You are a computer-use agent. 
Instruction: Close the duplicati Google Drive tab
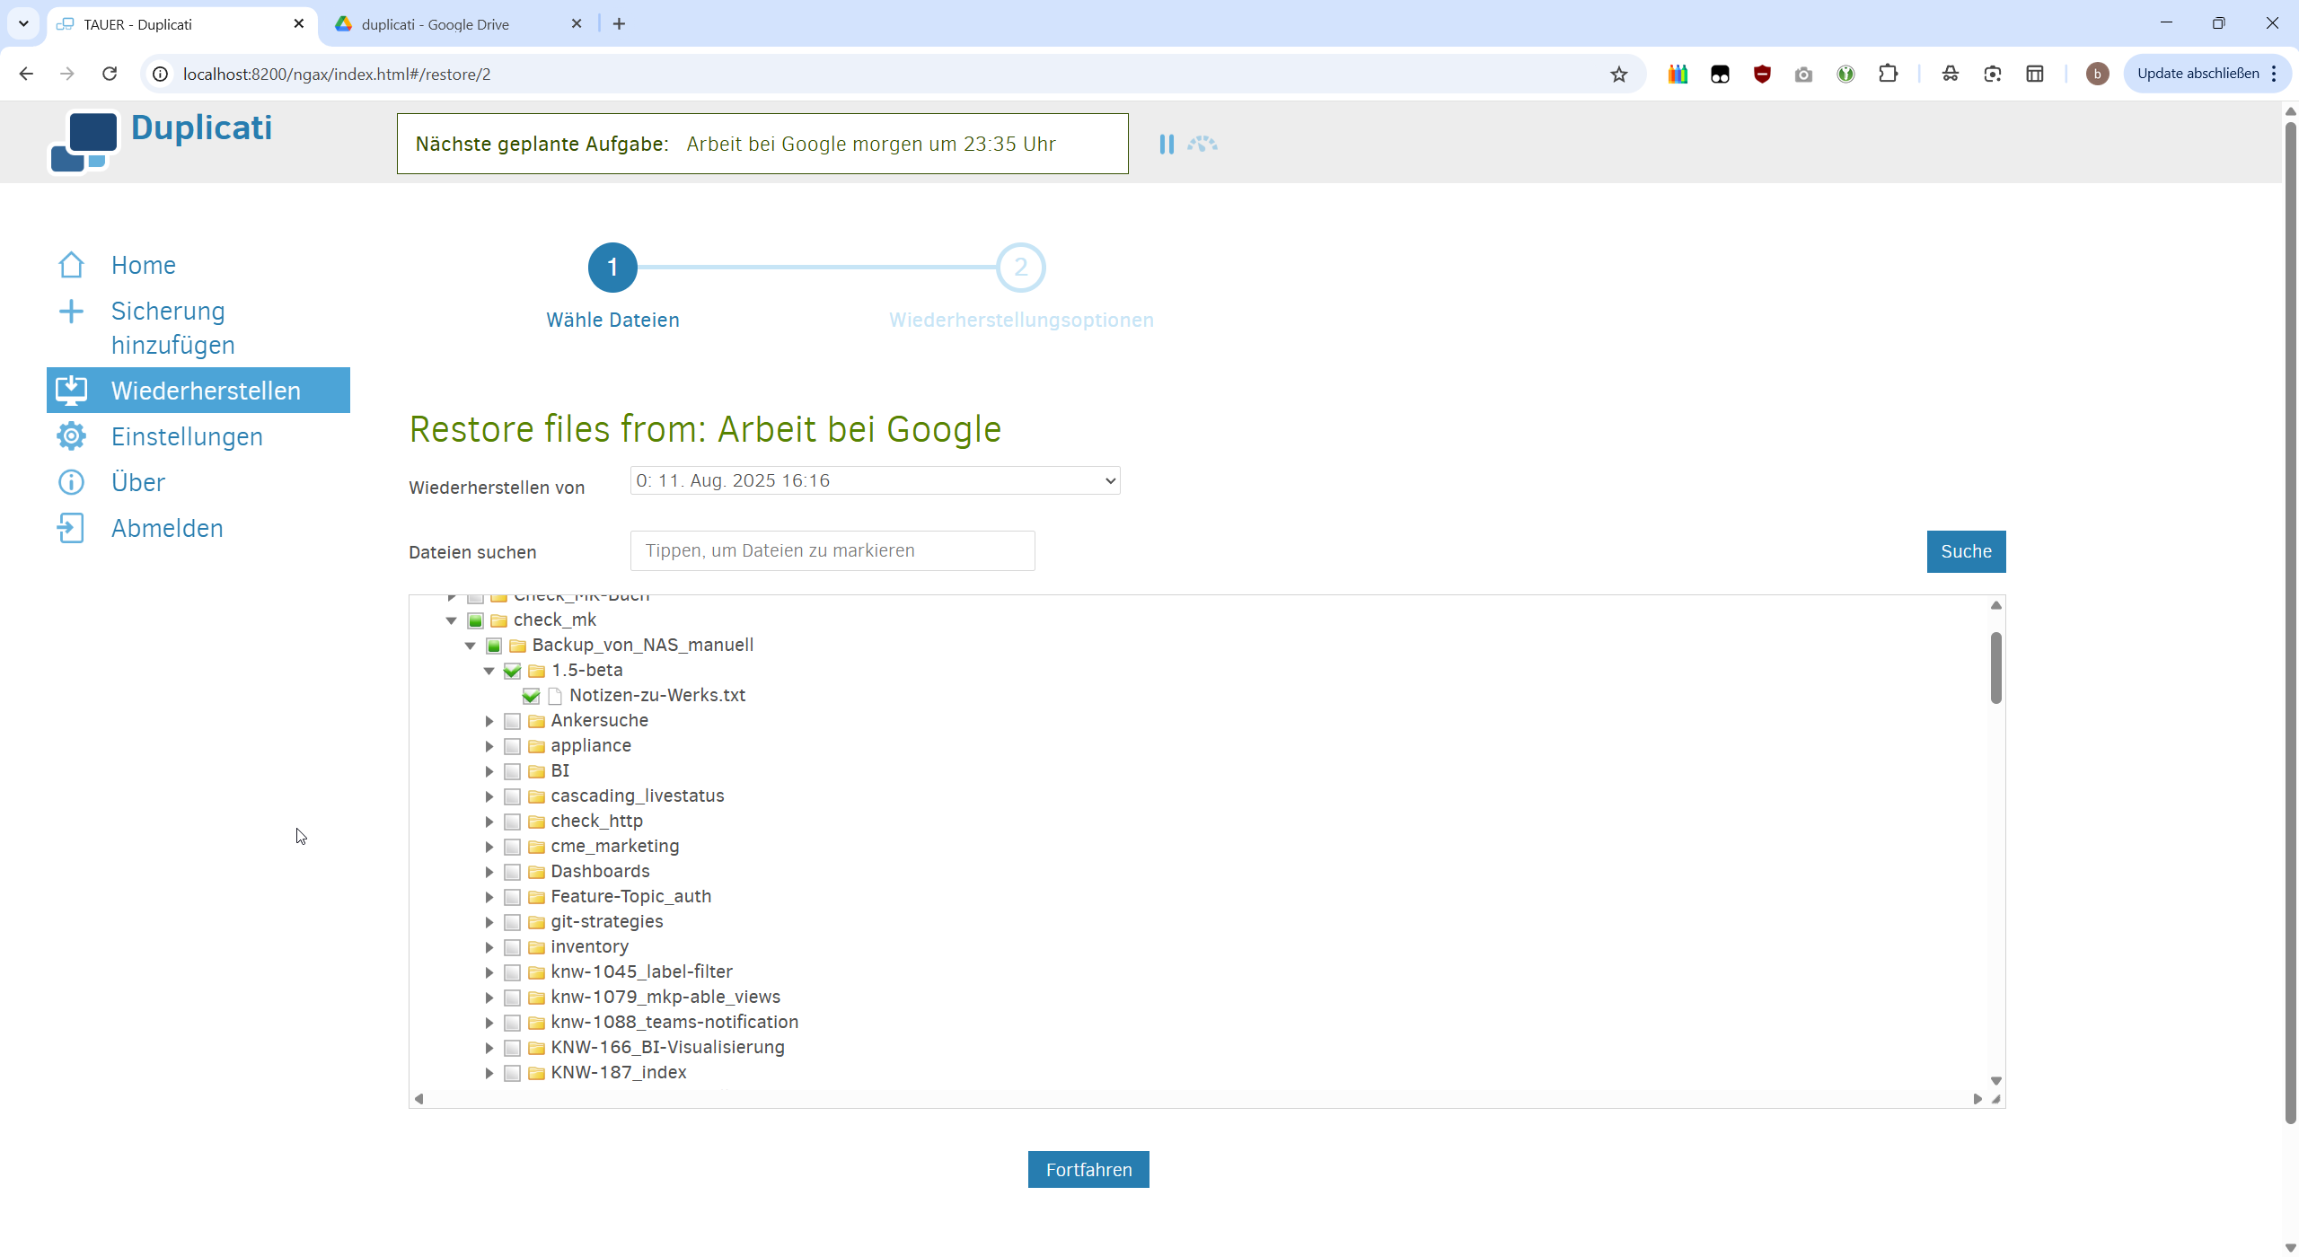pos(577,24)
